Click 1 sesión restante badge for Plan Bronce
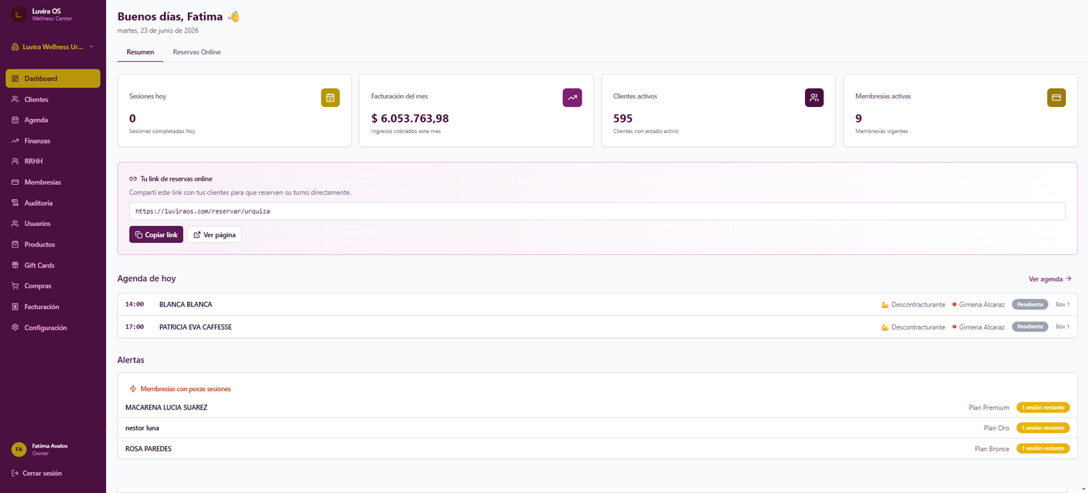Screen dimensions: 1088x493 [x=1043, y=448]
